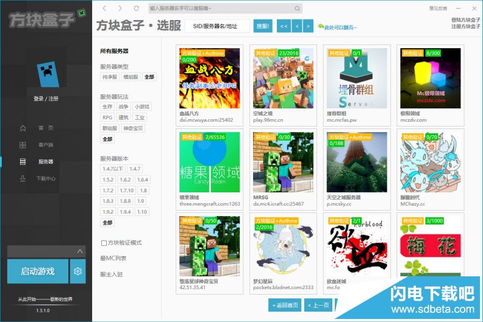Screen dimensions: 483x322
Task: Select 群组服 gameplay filter
Action: 110,128
